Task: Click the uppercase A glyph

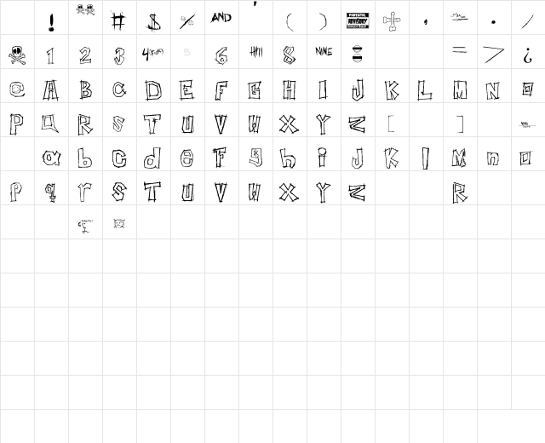Action: pos(51,90)
